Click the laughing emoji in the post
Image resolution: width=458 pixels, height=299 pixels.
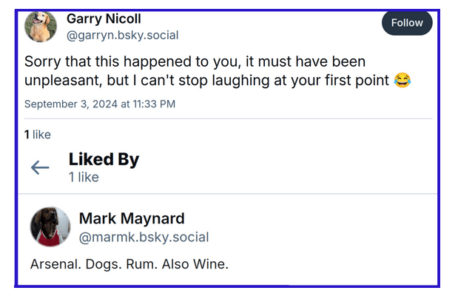point(403,80)
